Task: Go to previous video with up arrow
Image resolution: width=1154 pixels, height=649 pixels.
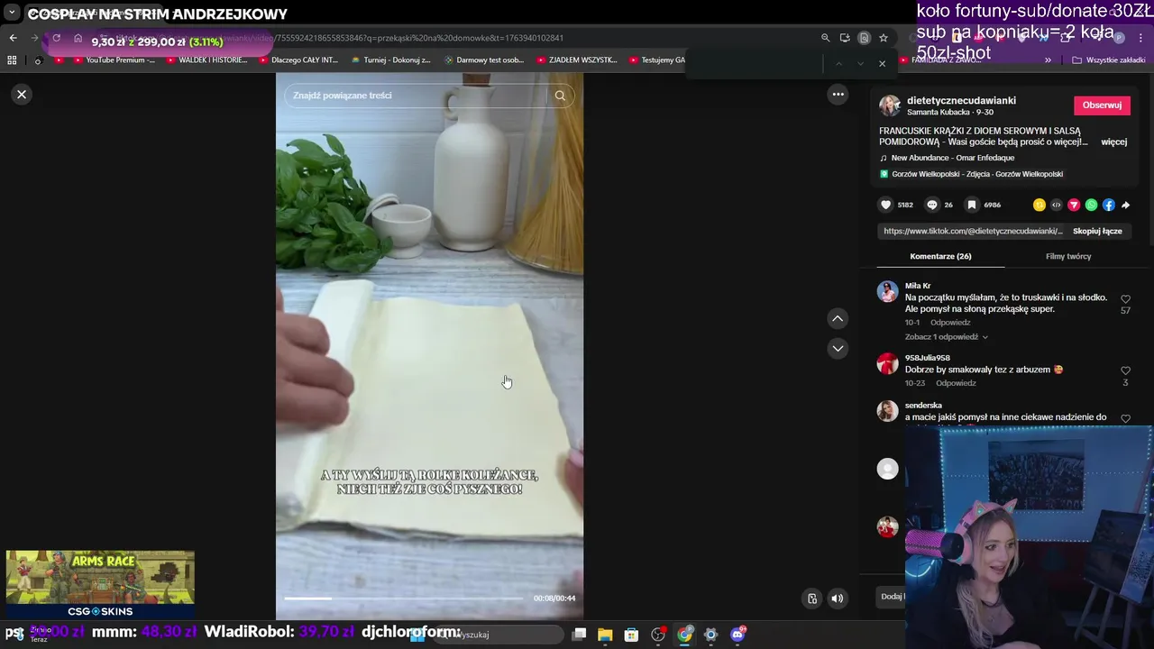Action: pos(838,318)
